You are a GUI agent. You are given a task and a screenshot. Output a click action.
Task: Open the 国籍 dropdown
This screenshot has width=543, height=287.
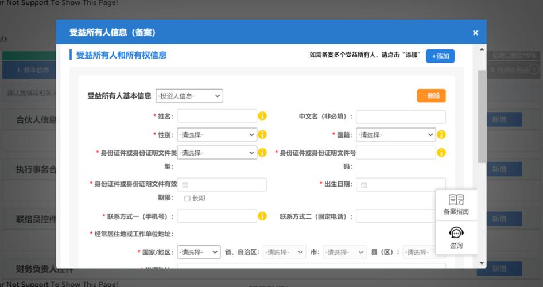tap(396, 135)
